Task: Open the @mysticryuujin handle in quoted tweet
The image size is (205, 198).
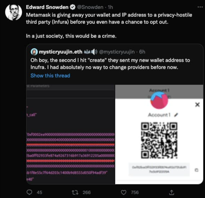Action: point(117,52)
